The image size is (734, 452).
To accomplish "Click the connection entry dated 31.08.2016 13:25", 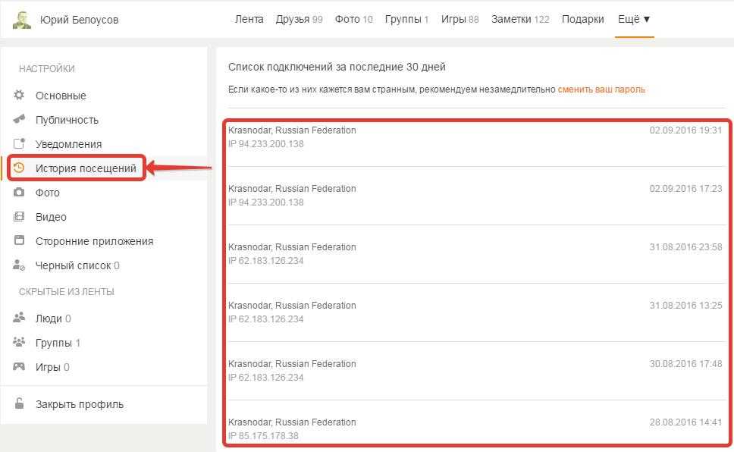I will tap(475, 313).
